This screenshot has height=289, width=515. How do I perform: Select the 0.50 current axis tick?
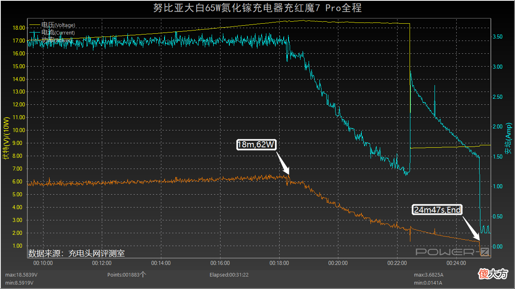pyautogui.click(x=497, y=216)
